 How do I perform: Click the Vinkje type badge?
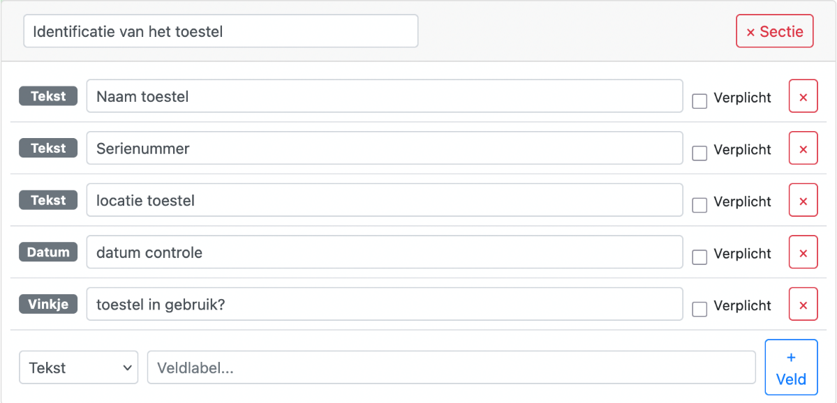point(48,304)
